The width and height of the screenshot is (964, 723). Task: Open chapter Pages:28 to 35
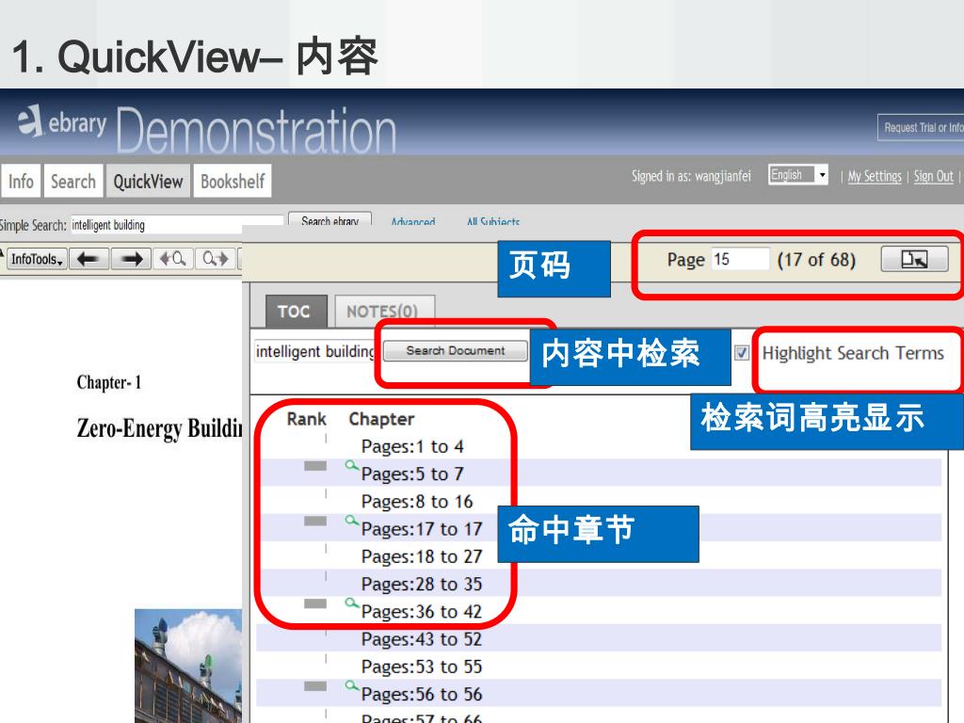tap(422, 584)
